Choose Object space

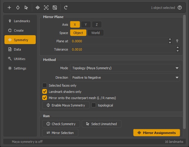[x=78, y=33]
